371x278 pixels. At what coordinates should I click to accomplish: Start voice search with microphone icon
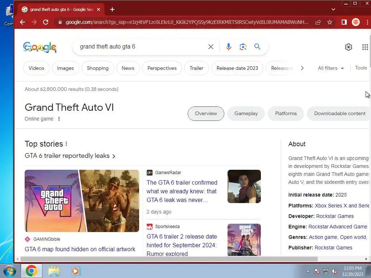(228, 47)
